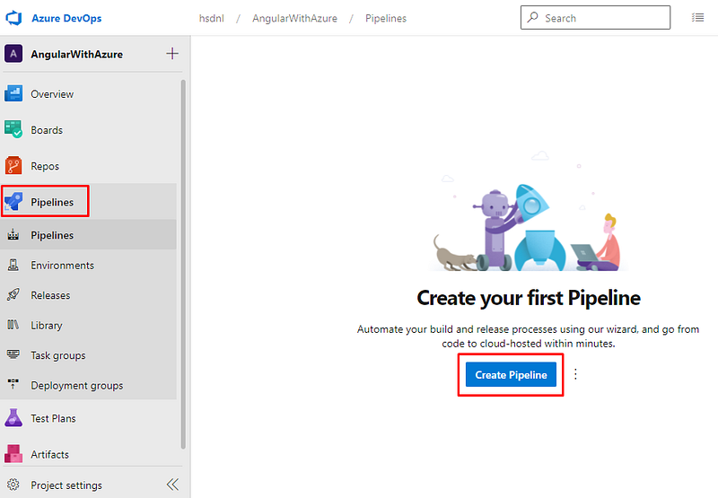Click the Project settings gear icon

[x=13, y=485]
